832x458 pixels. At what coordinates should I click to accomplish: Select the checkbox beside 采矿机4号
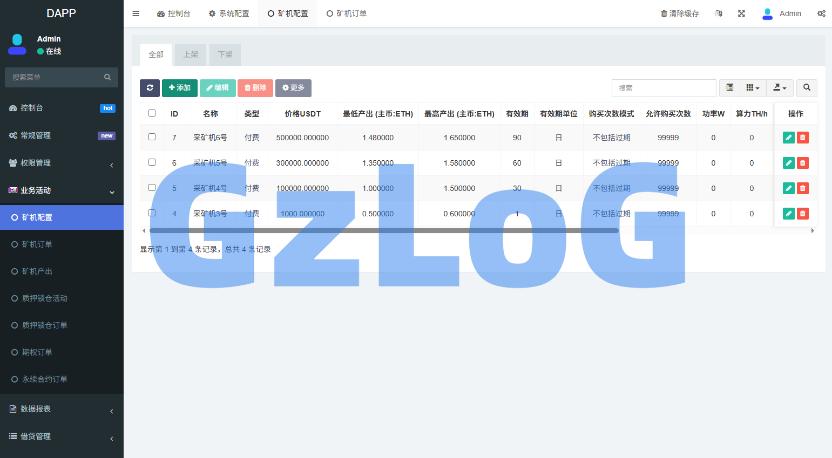click(x=152, y=188)
